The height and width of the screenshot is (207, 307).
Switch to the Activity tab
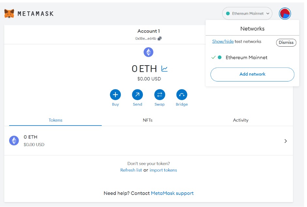pyautogui.click(x=241, y=120)
